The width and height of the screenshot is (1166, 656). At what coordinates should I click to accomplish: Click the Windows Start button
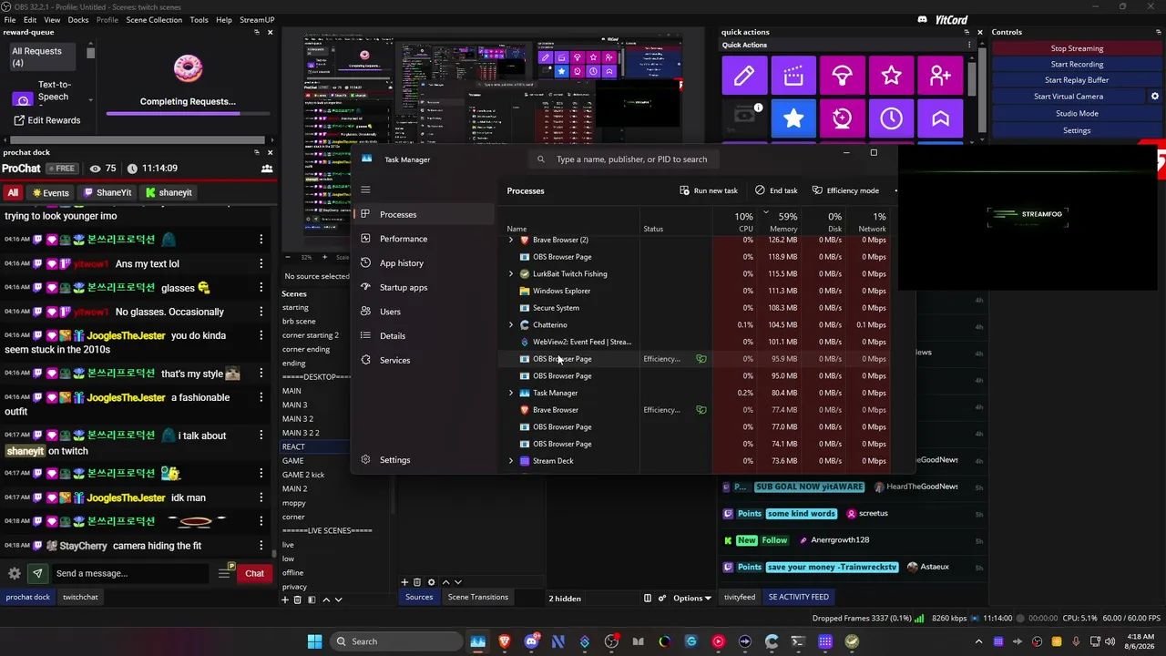coord(314,641)
